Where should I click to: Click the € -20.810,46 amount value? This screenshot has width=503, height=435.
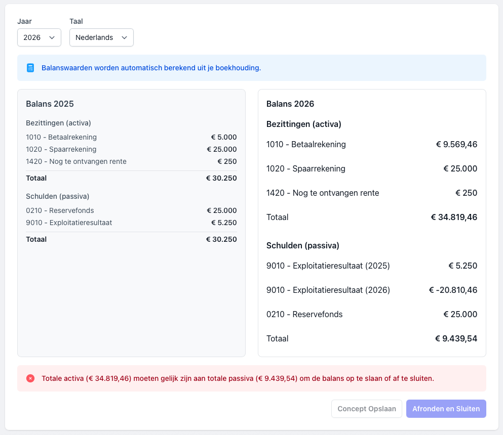coord(452,290)
